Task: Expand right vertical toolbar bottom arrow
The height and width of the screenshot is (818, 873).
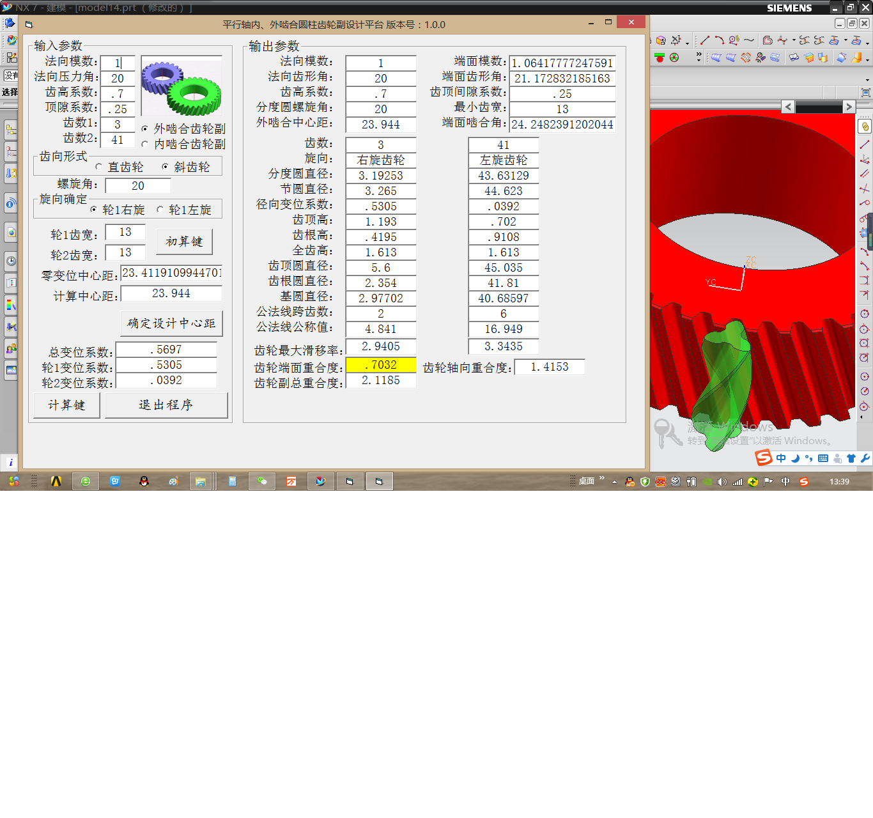Action: 861,417
